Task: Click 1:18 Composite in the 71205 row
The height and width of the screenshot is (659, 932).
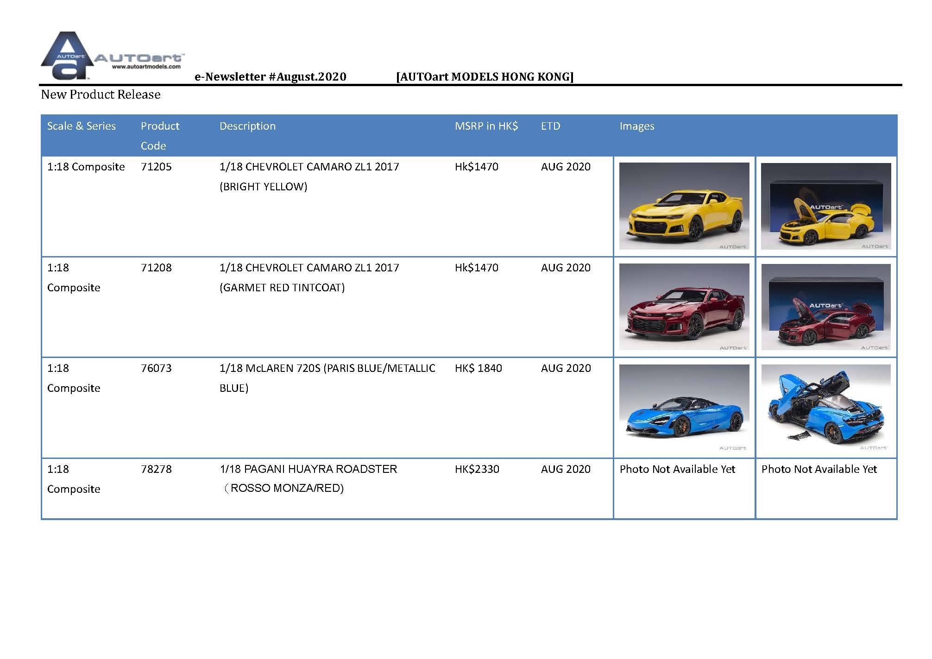Action: click(86, 167)
